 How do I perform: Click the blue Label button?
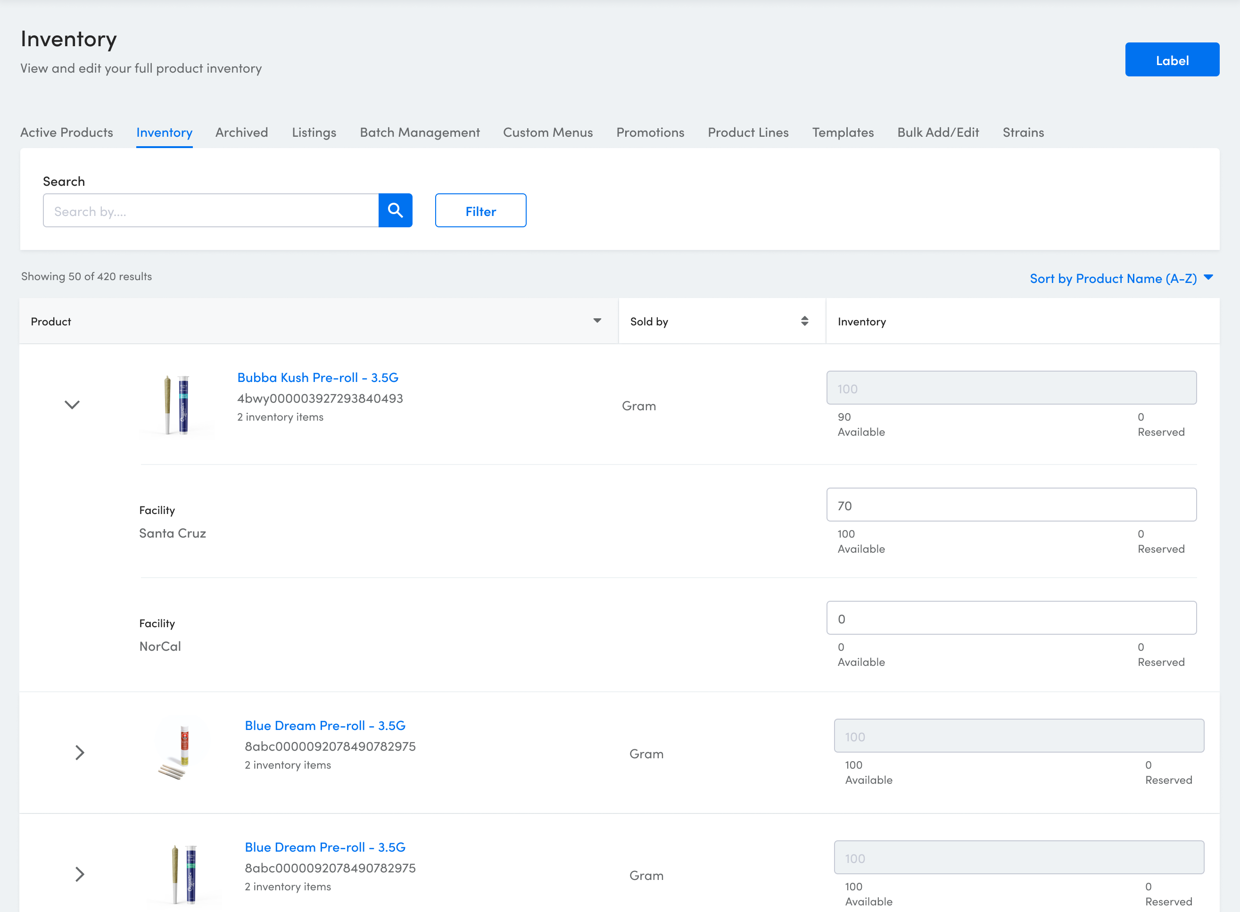click(1172, 59)
